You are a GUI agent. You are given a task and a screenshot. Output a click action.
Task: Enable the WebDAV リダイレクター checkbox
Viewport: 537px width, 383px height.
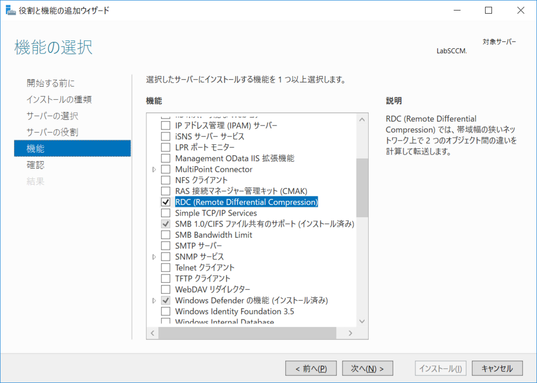[166, 290]
